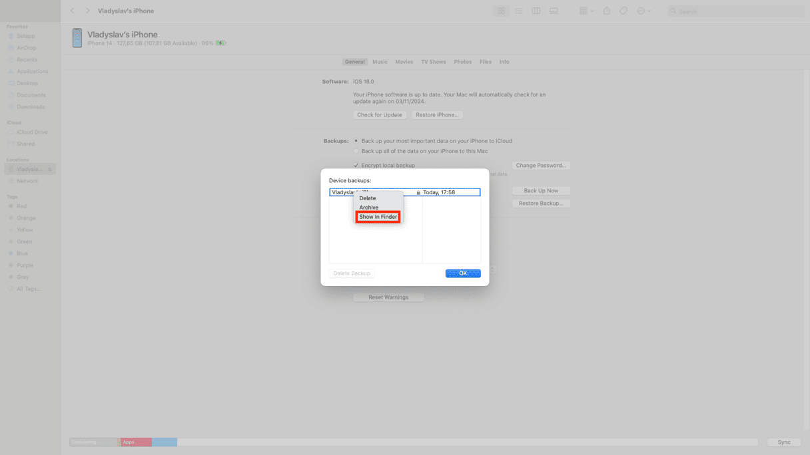This screenshot has width=810, height=455.
Task: Open the Action ellipsis menu dropdown
Action: pyautogui.click(x=644, y=11)
